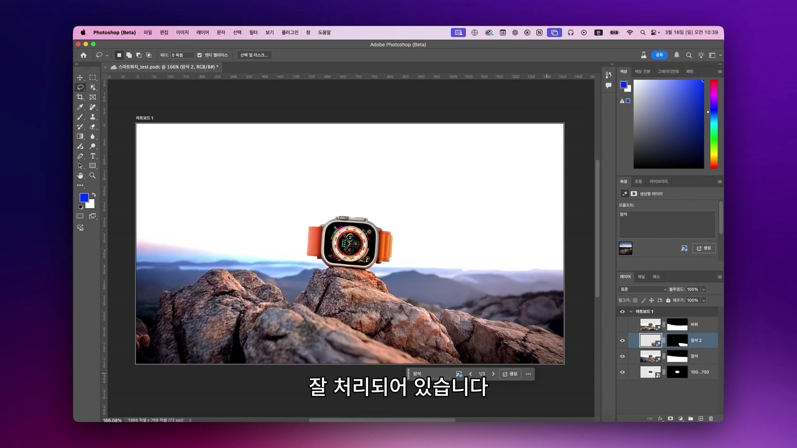
Task: Choose Add to selection mode
Action: tap(129, 55)
